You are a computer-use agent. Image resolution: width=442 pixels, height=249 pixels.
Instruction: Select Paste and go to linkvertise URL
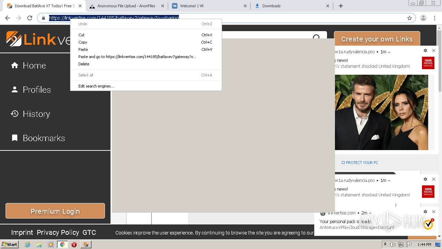point(145,57)
